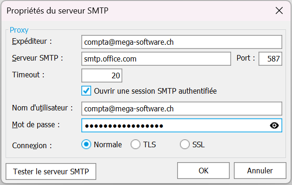Click the Serveur SMTP address field
Image resolution: width=292 pixels, height=185 pixels.
click(156, 59)
